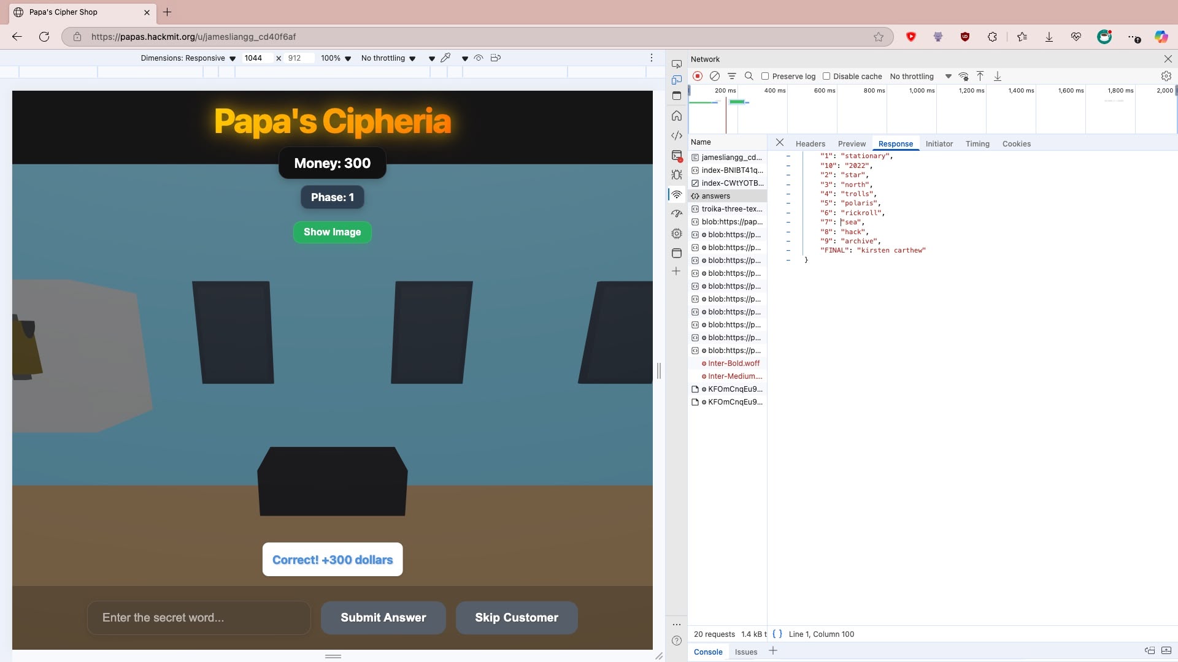Close the request details pane
Screen dimensions: 1178x662
point(780,142)
